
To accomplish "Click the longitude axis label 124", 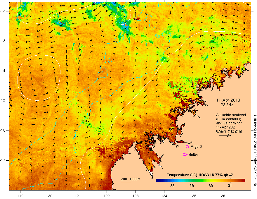I will pos(164,196).
